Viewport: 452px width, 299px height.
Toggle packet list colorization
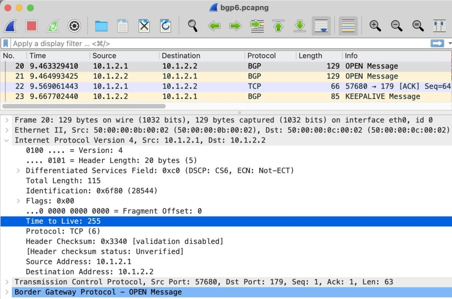349,26
